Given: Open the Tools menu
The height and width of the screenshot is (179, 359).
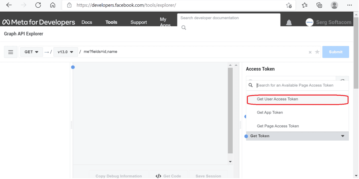Looking at the screenshot, I should tap(111, 22).
